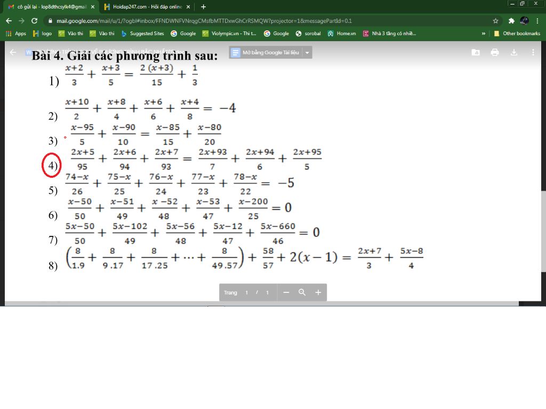Open the Apps bookmark shortcut
This screenshot has width=546, height=409.
coord(16,34)
